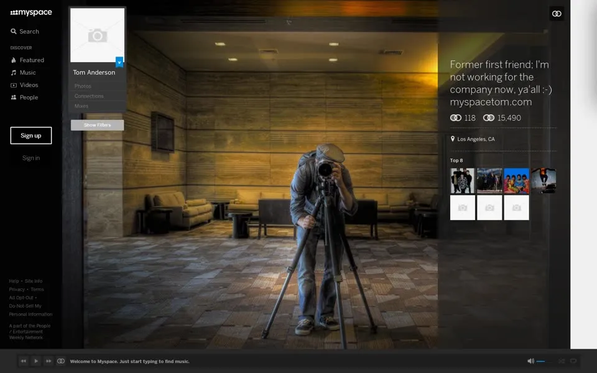This screenshot has width=597, height=373.
Task: Click the connect icon at top right
Action: coord(557,14)
